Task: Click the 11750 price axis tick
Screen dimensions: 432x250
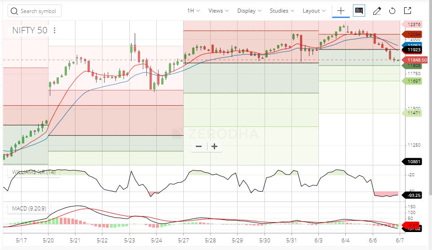Action: (x=414, y=74)
